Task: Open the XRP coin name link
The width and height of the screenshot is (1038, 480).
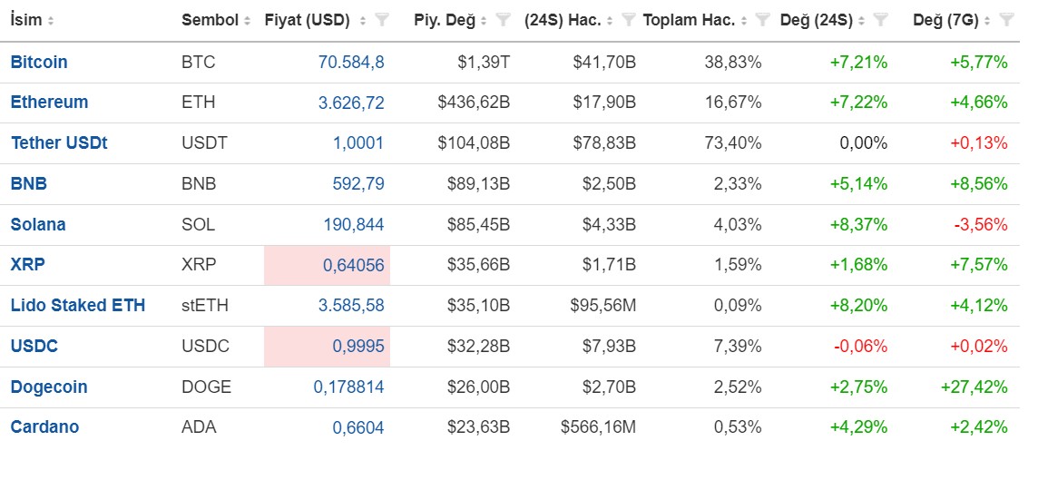Action: (28, 265)
